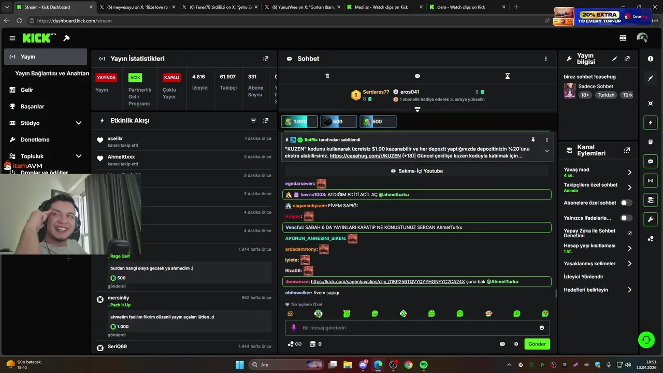Open Yayın Bağlantısı ve Anahtarı page

tap(52, 73)
